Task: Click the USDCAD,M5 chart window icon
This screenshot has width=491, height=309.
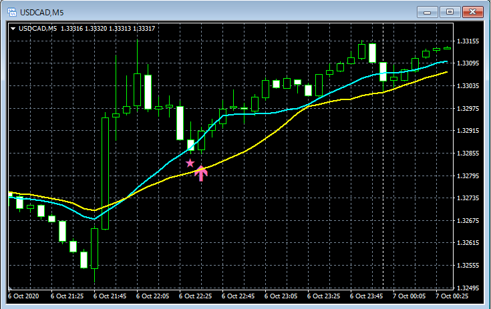Action: coord(12,12)
